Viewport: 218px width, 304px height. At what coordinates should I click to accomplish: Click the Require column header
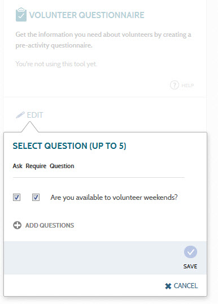(x=36, y=166)
